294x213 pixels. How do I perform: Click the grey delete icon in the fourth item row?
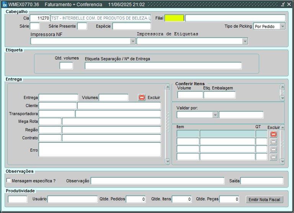(273, 157)
